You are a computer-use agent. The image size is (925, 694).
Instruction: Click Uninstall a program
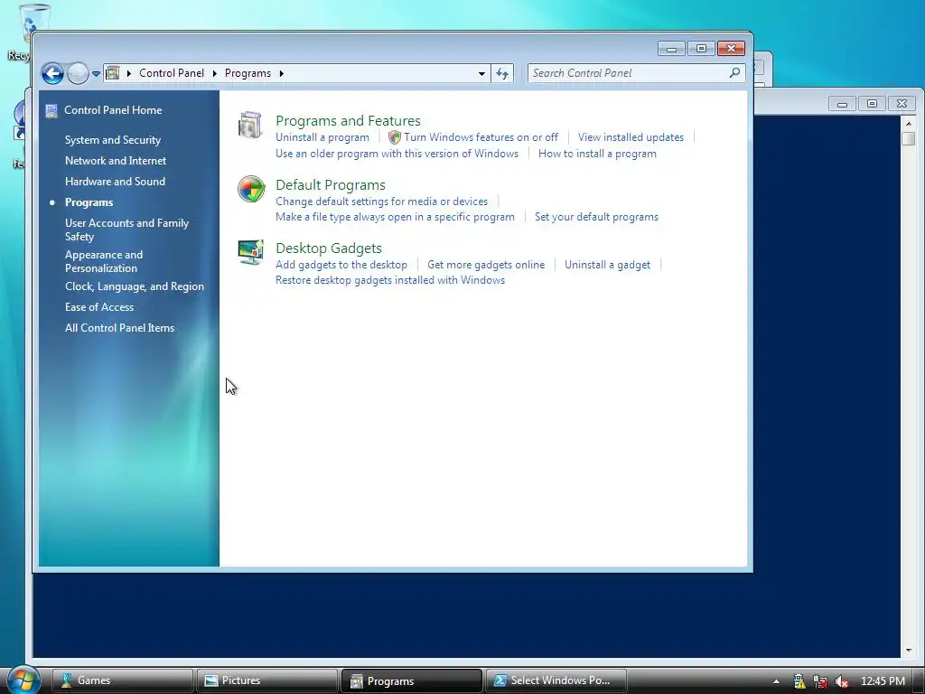click(322, 137)
